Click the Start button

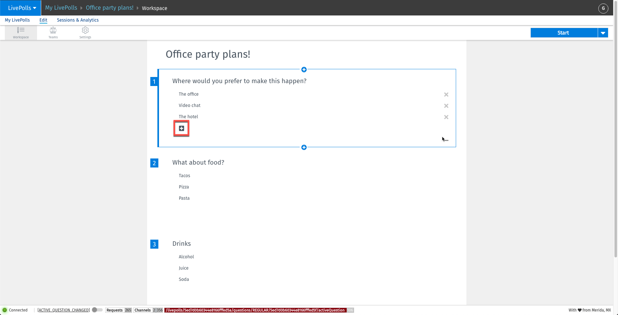(x=563, y=33)
